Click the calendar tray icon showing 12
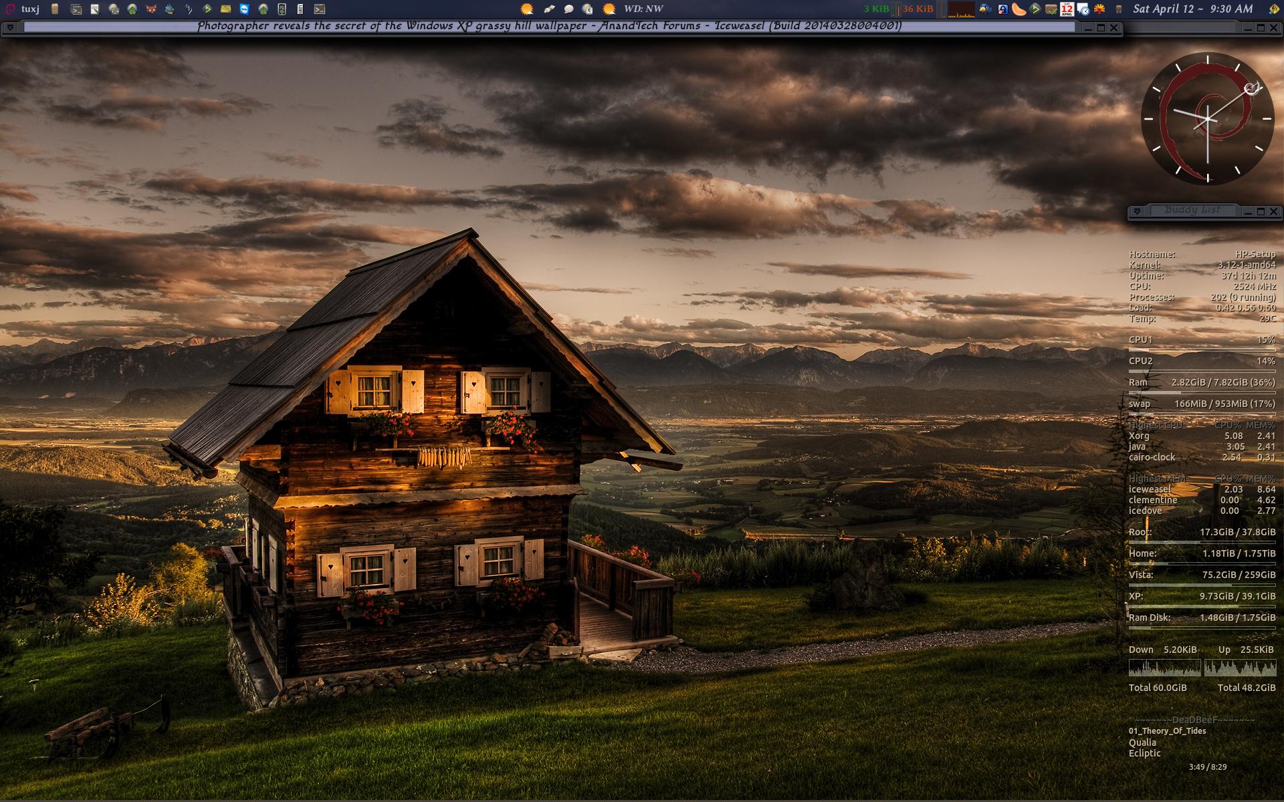Screen dimensions: 1284x802 (1067, 9)
